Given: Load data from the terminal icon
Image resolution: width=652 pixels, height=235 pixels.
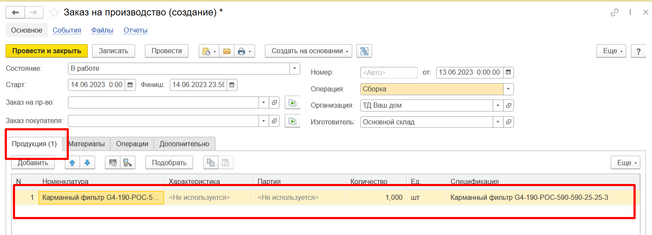Looking at the screenshot, I should point(128,163).
